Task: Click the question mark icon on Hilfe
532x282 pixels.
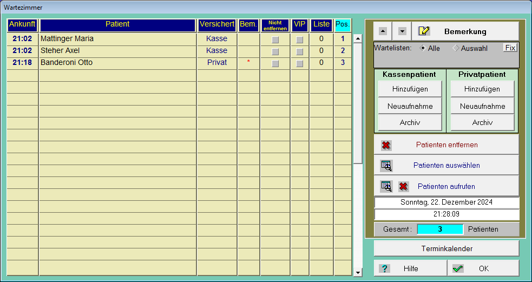Action: pos(385,268)
